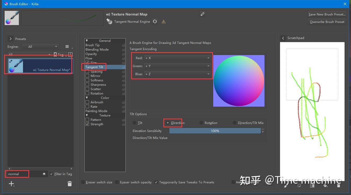The width and height of the screenshot is (351, 195).
Task: Click Save New Brush Preset button
Action: [327, 14]
